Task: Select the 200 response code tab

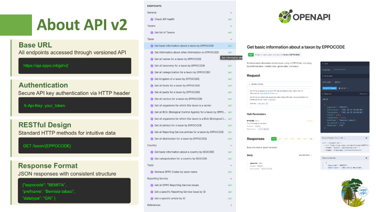Action: 274,139
